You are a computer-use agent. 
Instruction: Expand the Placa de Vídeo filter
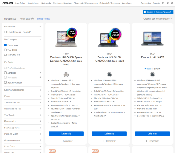[41, 134]
